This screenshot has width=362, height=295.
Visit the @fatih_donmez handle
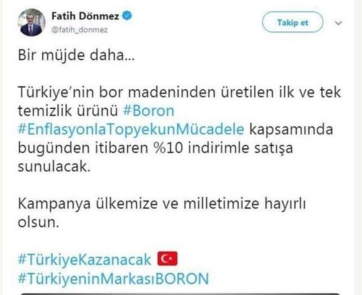click(x=80, y=30)
